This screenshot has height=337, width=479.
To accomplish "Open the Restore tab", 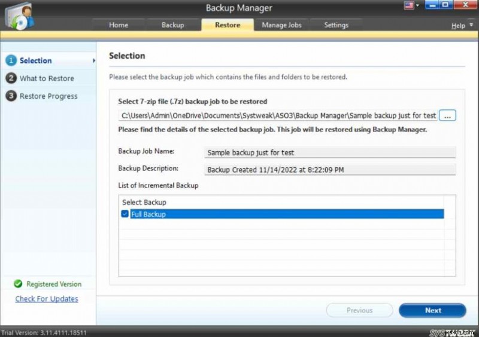I will point(228,25).
